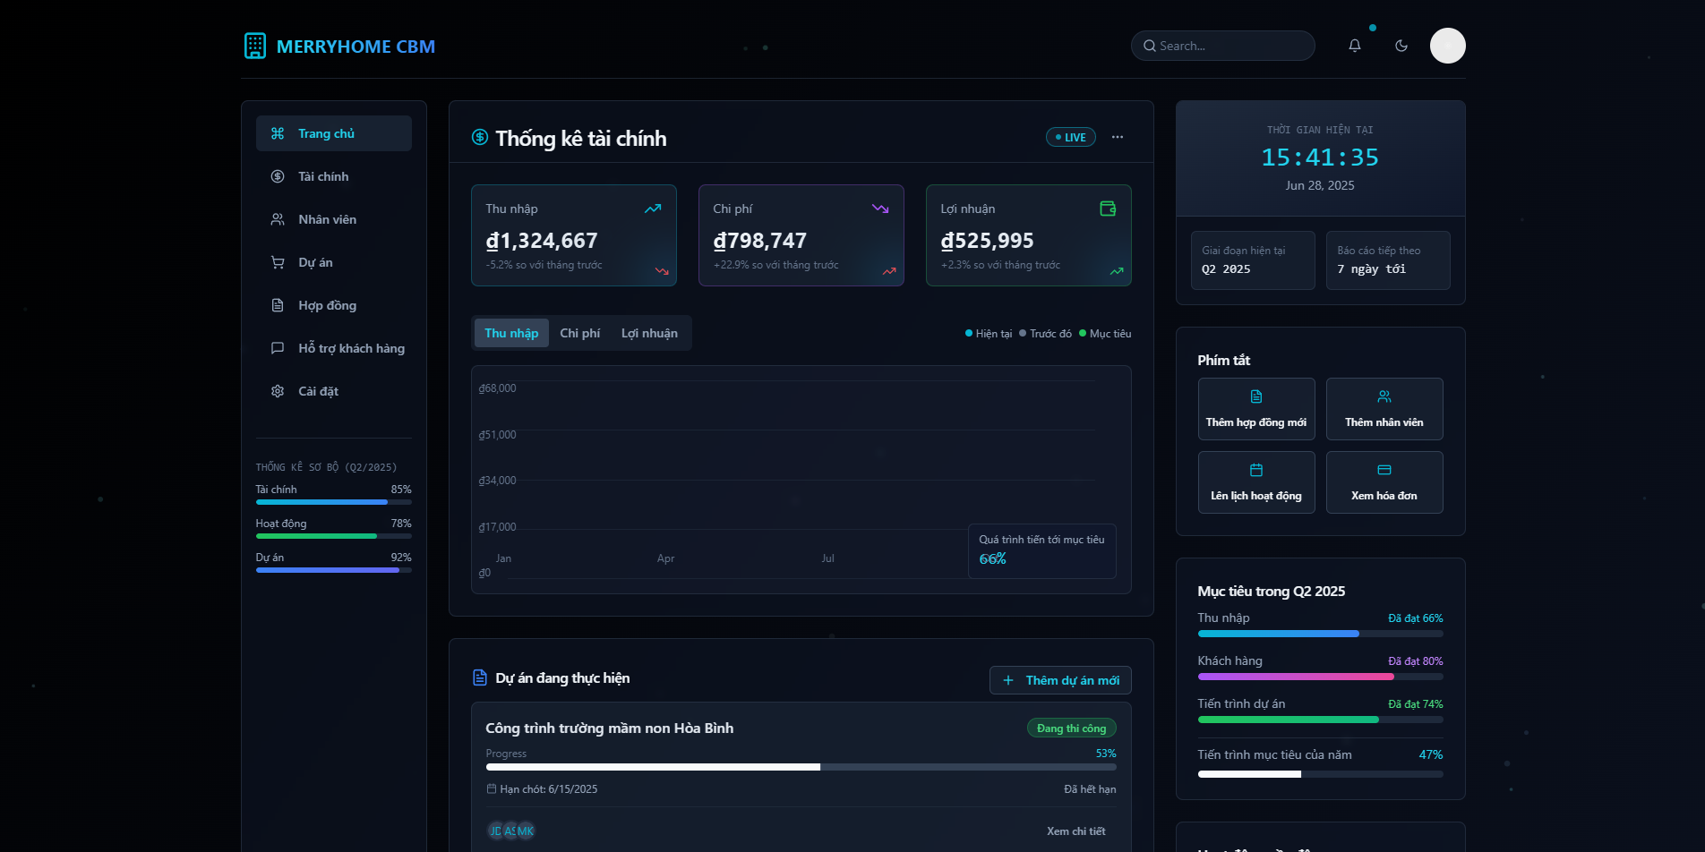Screen dimensions: 1705x852
Task: Click Thêm nhân viên shortcut
Action: pyautogui.click(x=1384, y=409)
